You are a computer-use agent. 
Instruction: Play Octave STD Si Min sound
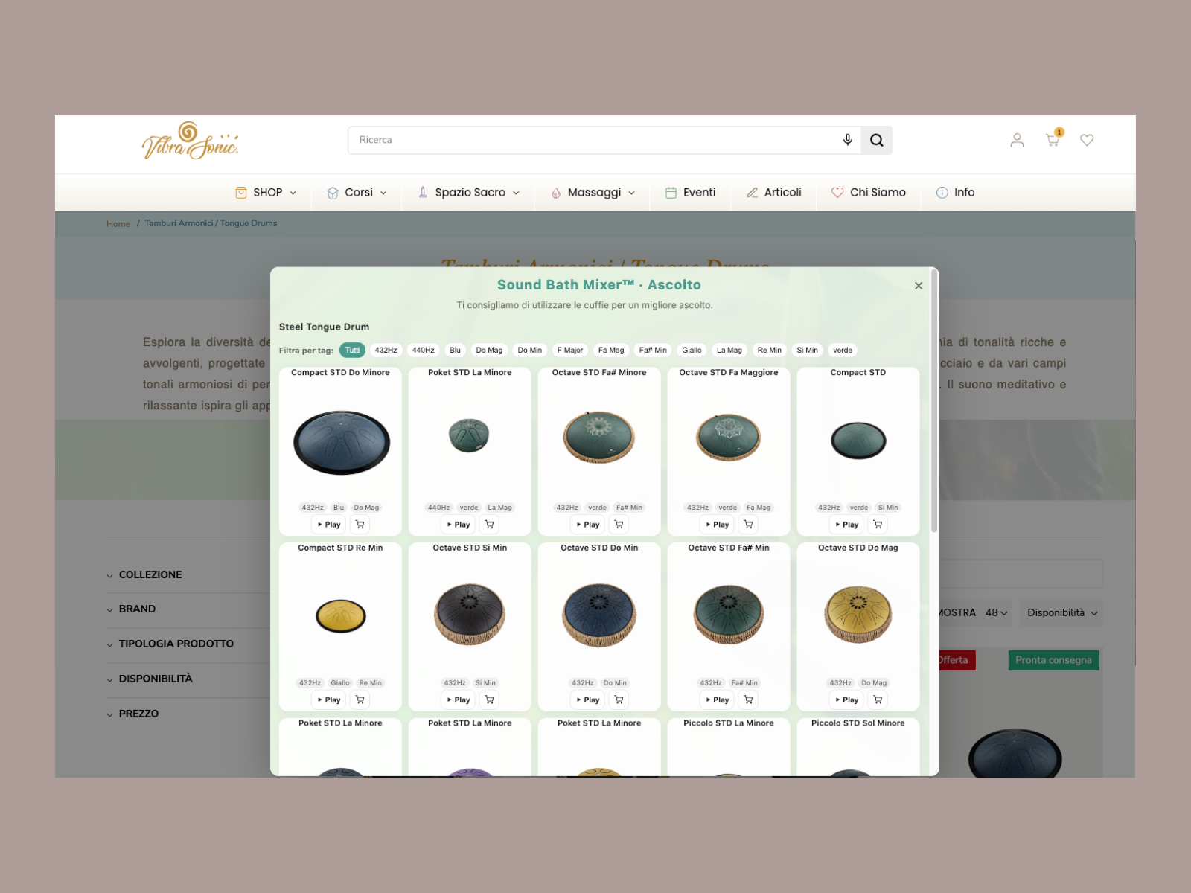[459, 700]
